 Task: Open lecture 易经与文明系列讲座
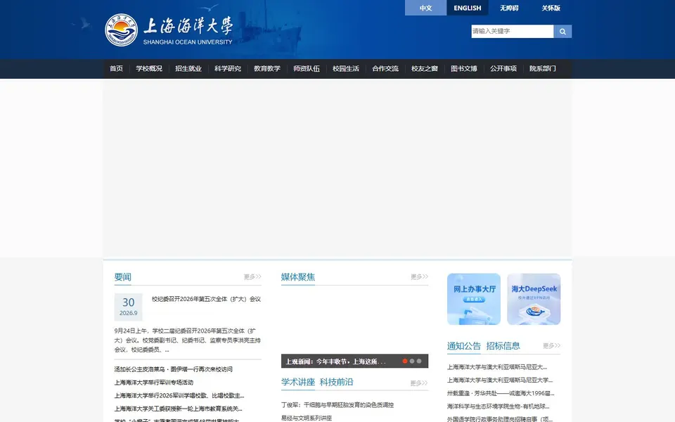tap(307, 418)
